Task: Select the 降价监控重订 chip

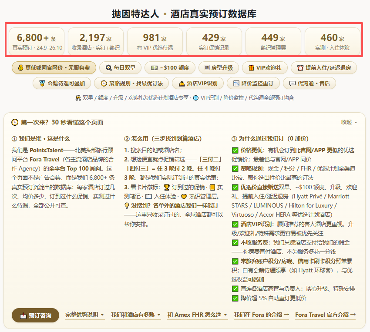Action: (x=253, y=84)
